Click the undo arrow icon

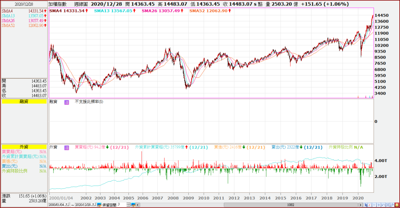click(x=383, y=205)
